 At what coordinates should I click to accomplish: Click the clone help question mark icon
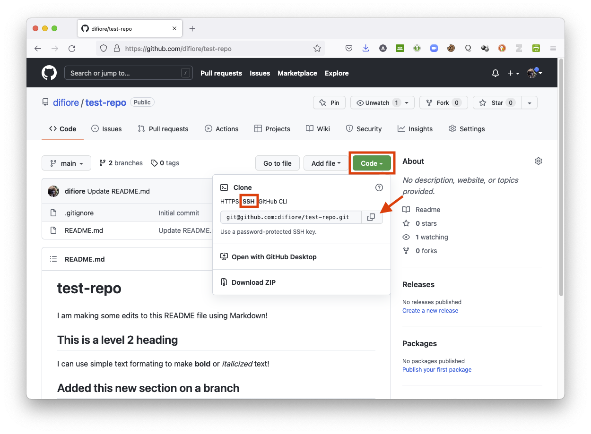point(379,187)
